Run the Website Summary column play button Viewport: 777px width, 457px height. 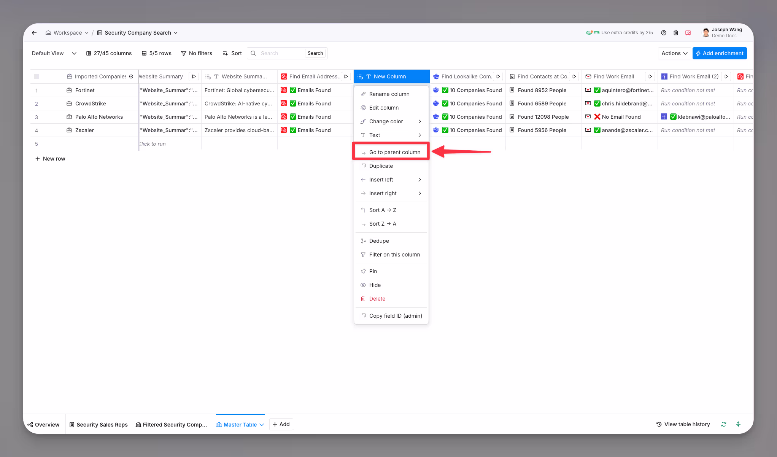pyautogui.click(x=194, y=76)
